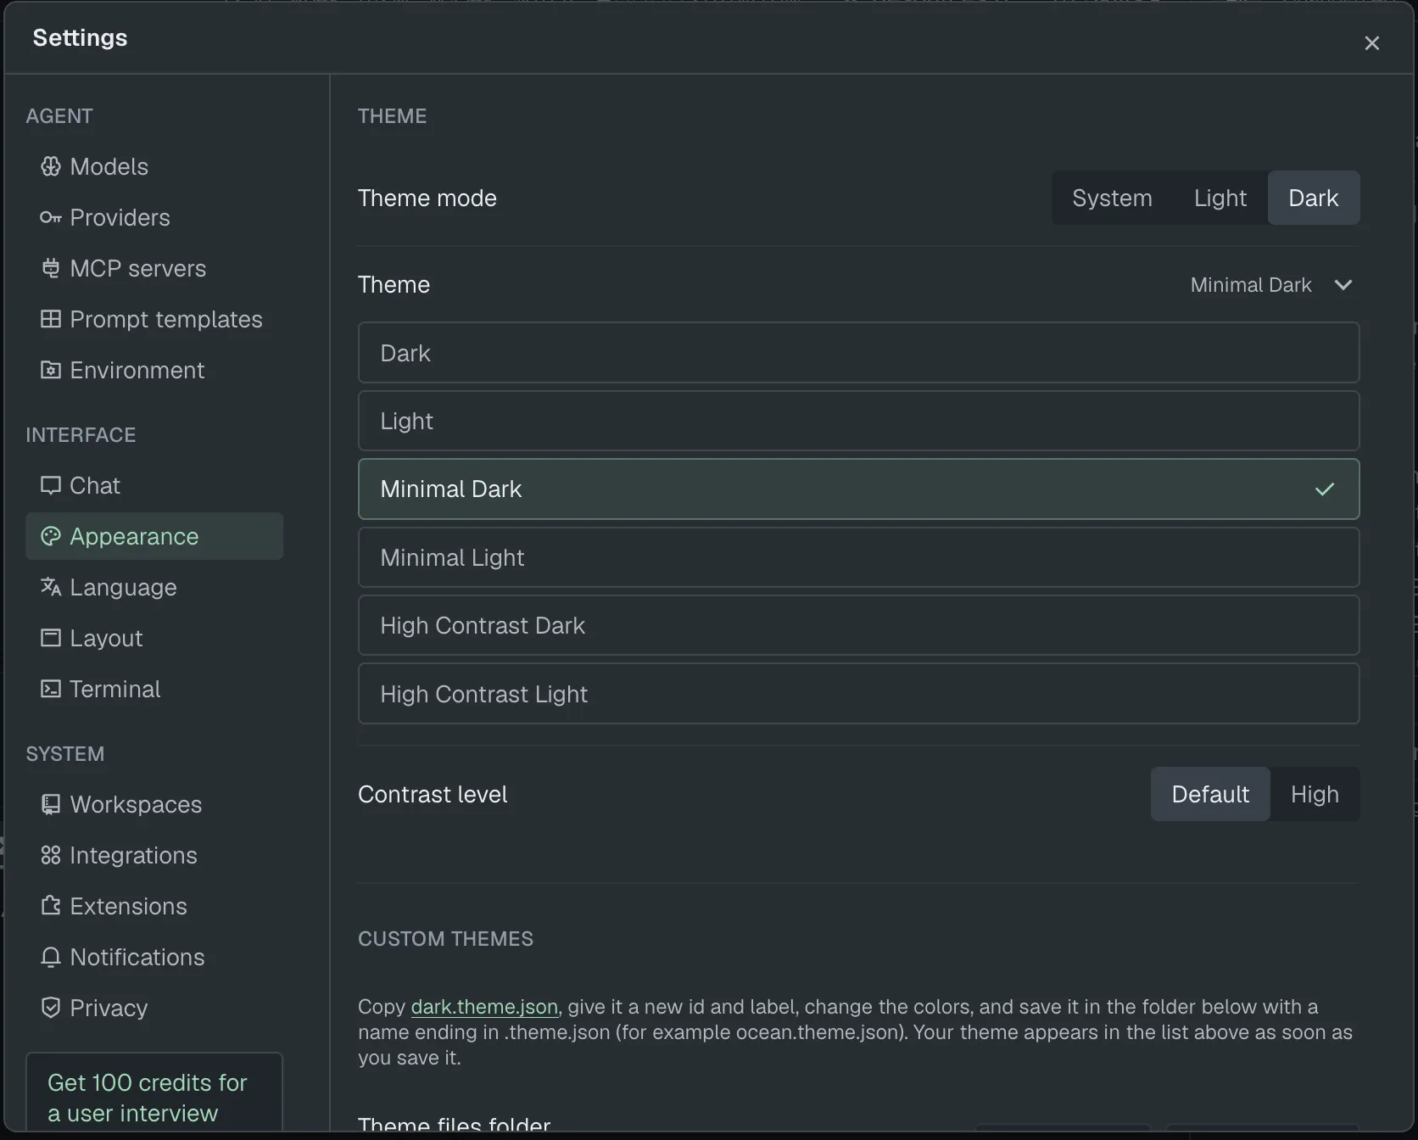The height and width of the screenshot is (1140, 1418).
Task: Set contrast level to Default
Action: click(1210, 794)
